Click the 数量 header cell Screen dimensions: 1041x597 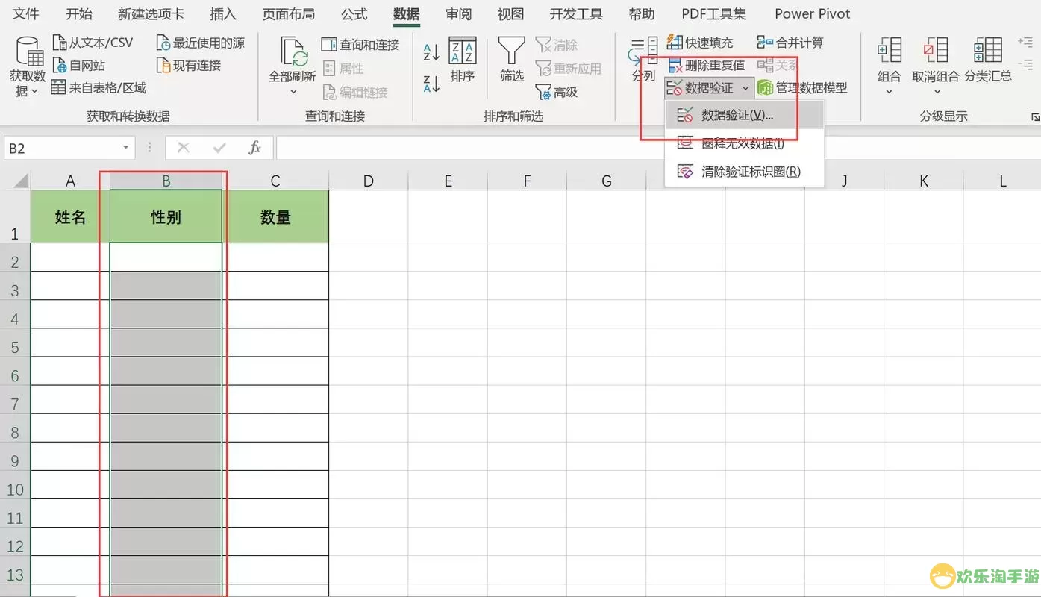pyautogui.click(x=275, y=216)
